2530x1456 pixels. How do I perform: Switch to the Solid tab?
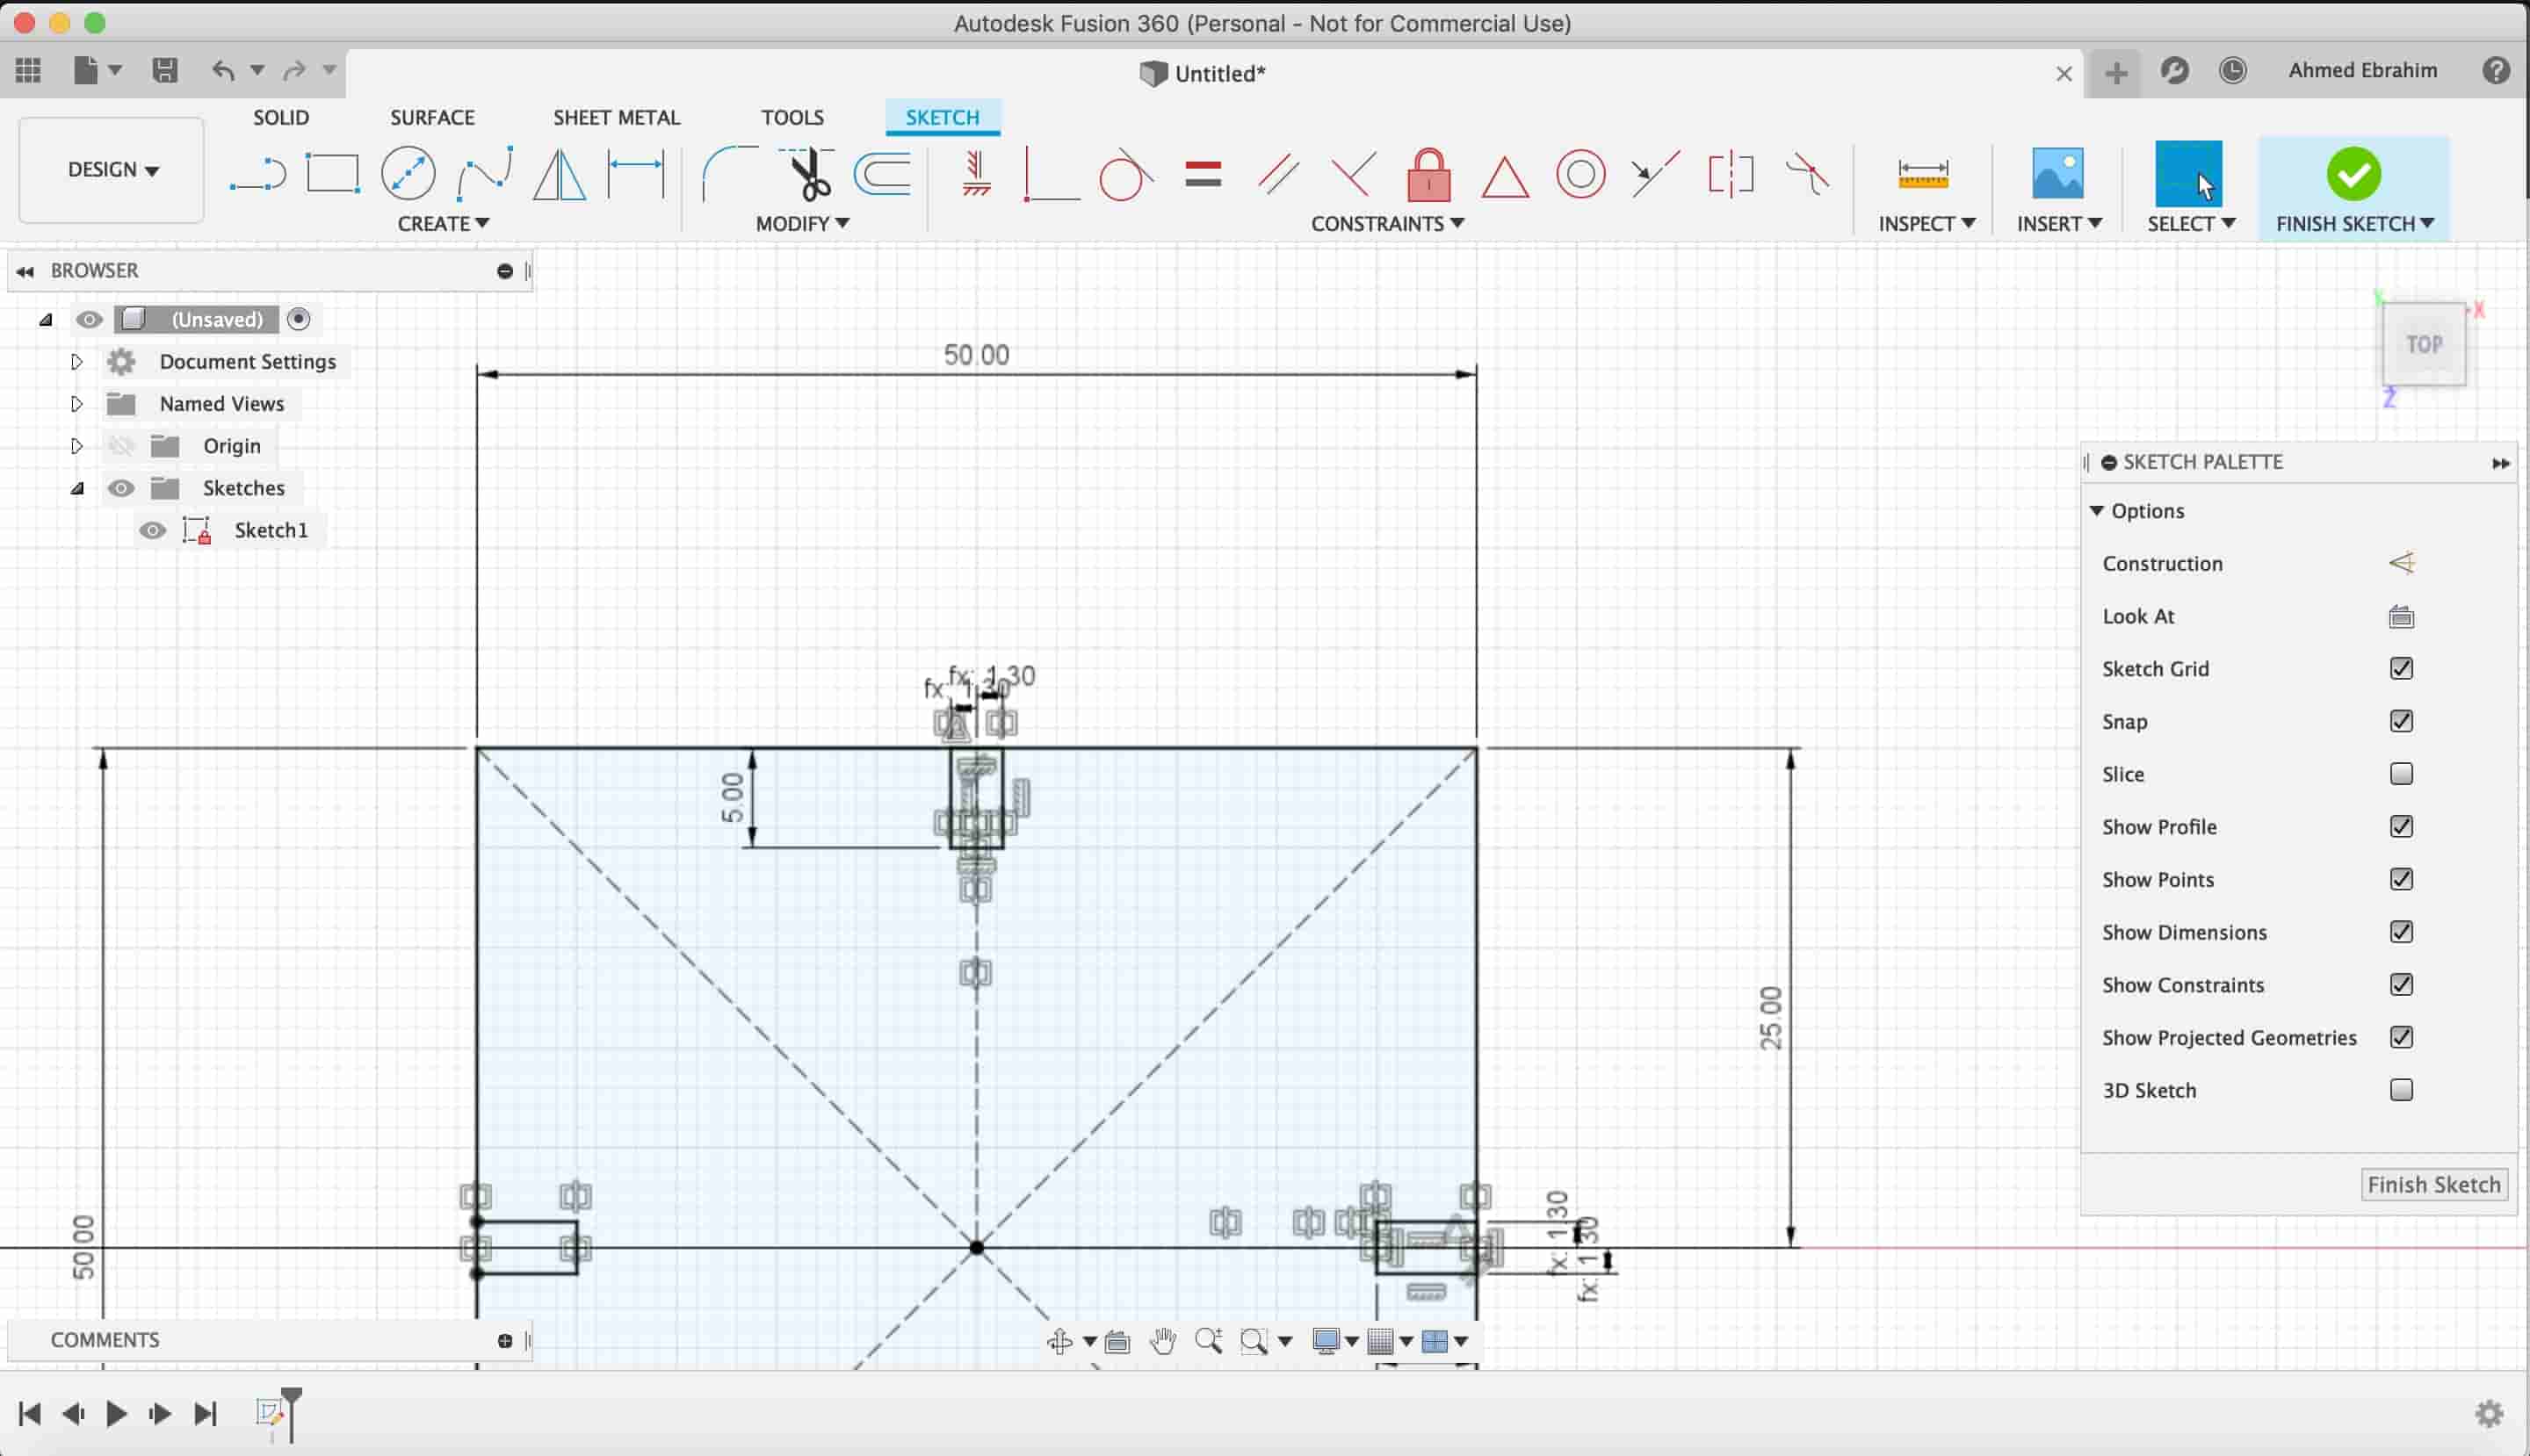pyautogui.click(x=279, y=117)
